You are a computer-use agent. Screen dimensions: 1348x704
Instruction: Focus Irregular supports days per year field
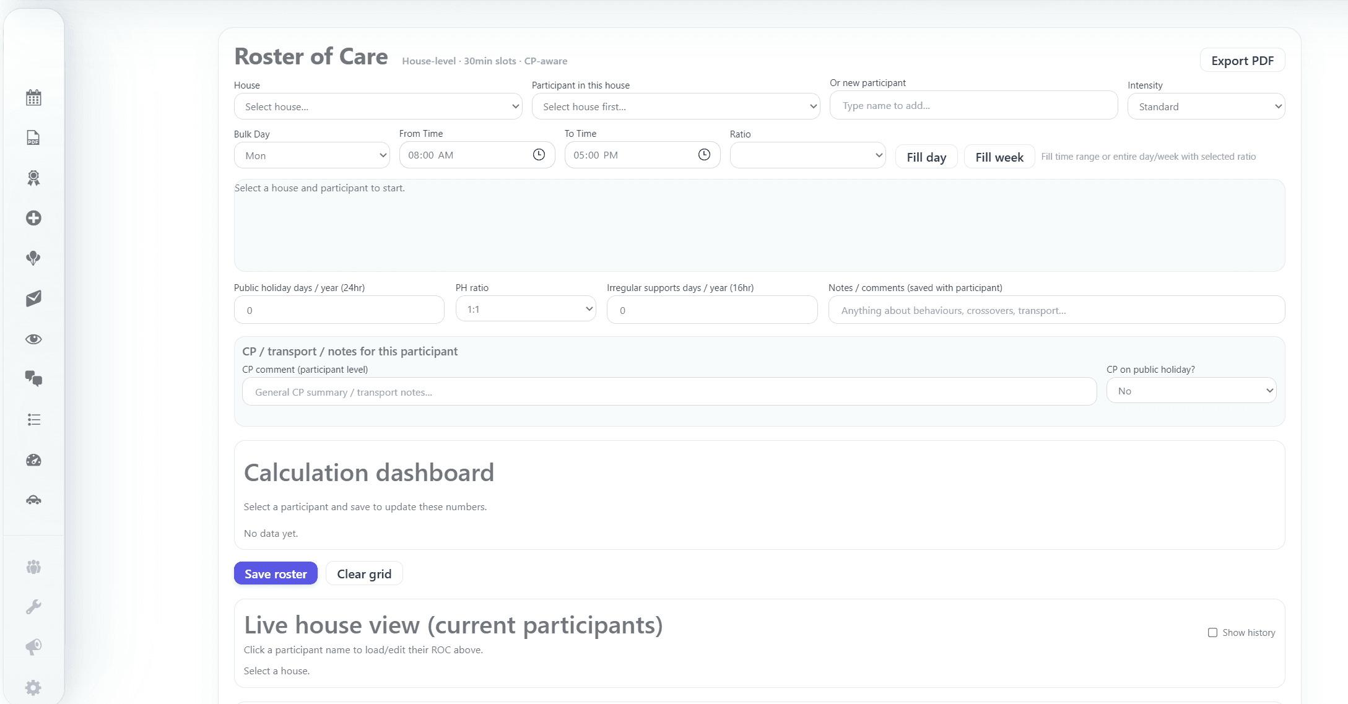click(x=712, y=310)
